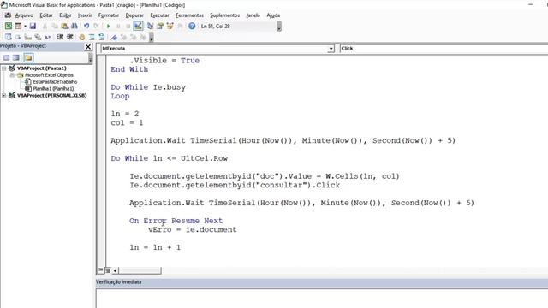Open the Click procedure dropdown
Screen dimensions: 548x308
coord(444,49)
